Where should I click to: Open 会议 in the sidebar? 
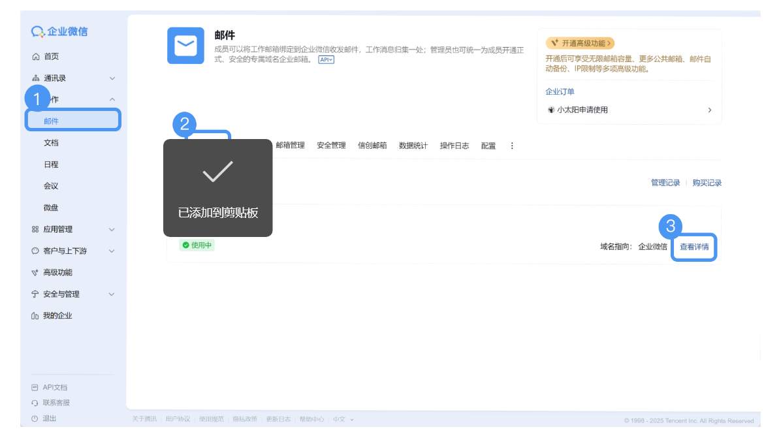pos(52,185)
